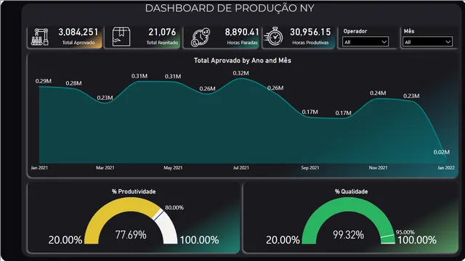Viewport: 465px width, 261px height.
Task: Select the 3,084,251 Total Aprovado card value
Action: click(78, 32)
